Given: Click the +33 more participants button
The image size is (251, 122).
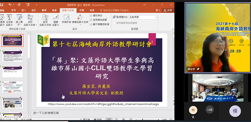Looking at the screenshot, I should click(210, 110).
